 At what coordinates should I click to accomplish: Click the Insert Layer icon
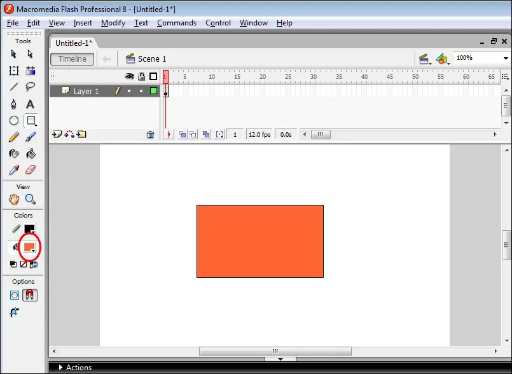57,134
